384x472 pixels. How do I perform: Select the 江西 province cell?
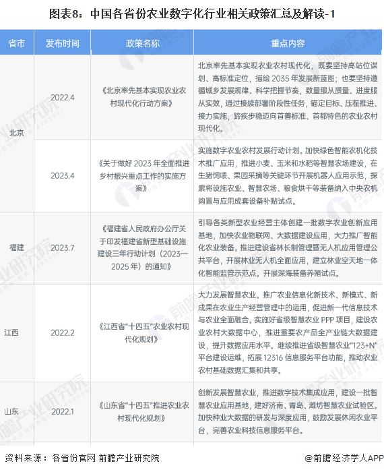point(11,332)
